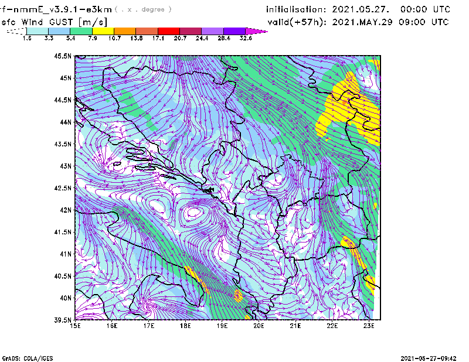Click the 43.5N latitude label
This screenshot has width=469, height=362.
pos(63,144)
